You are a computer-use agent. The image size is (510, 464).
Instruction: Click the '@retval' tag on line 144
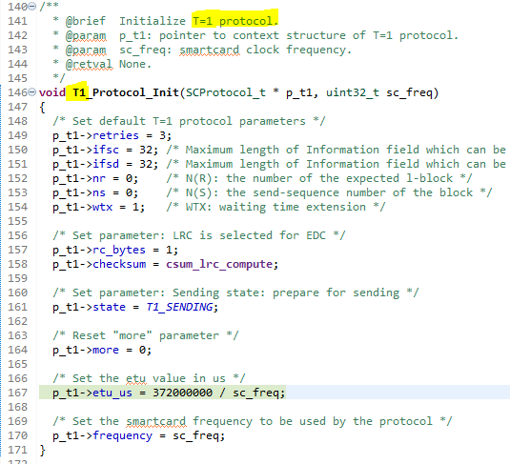[x=89, y=65]
